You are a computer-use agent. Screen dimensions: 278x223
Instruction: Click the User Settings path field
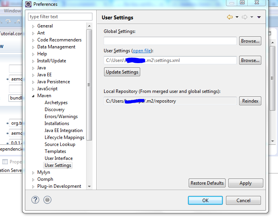(170, 60)
